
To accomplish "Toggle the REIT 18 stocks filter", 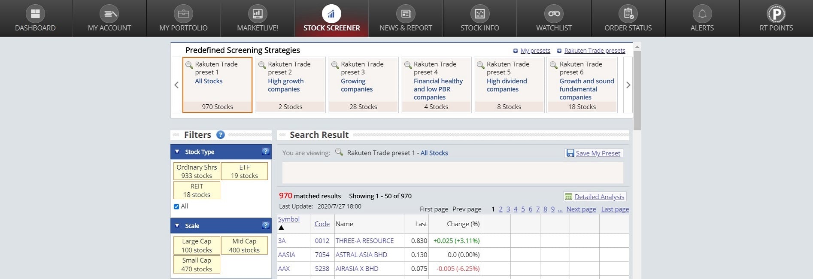I will point(197,190).
